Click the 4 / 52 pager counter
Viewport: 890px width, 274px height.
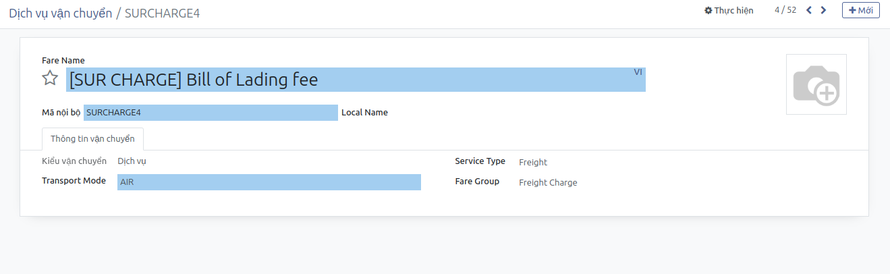pos(785,10)
